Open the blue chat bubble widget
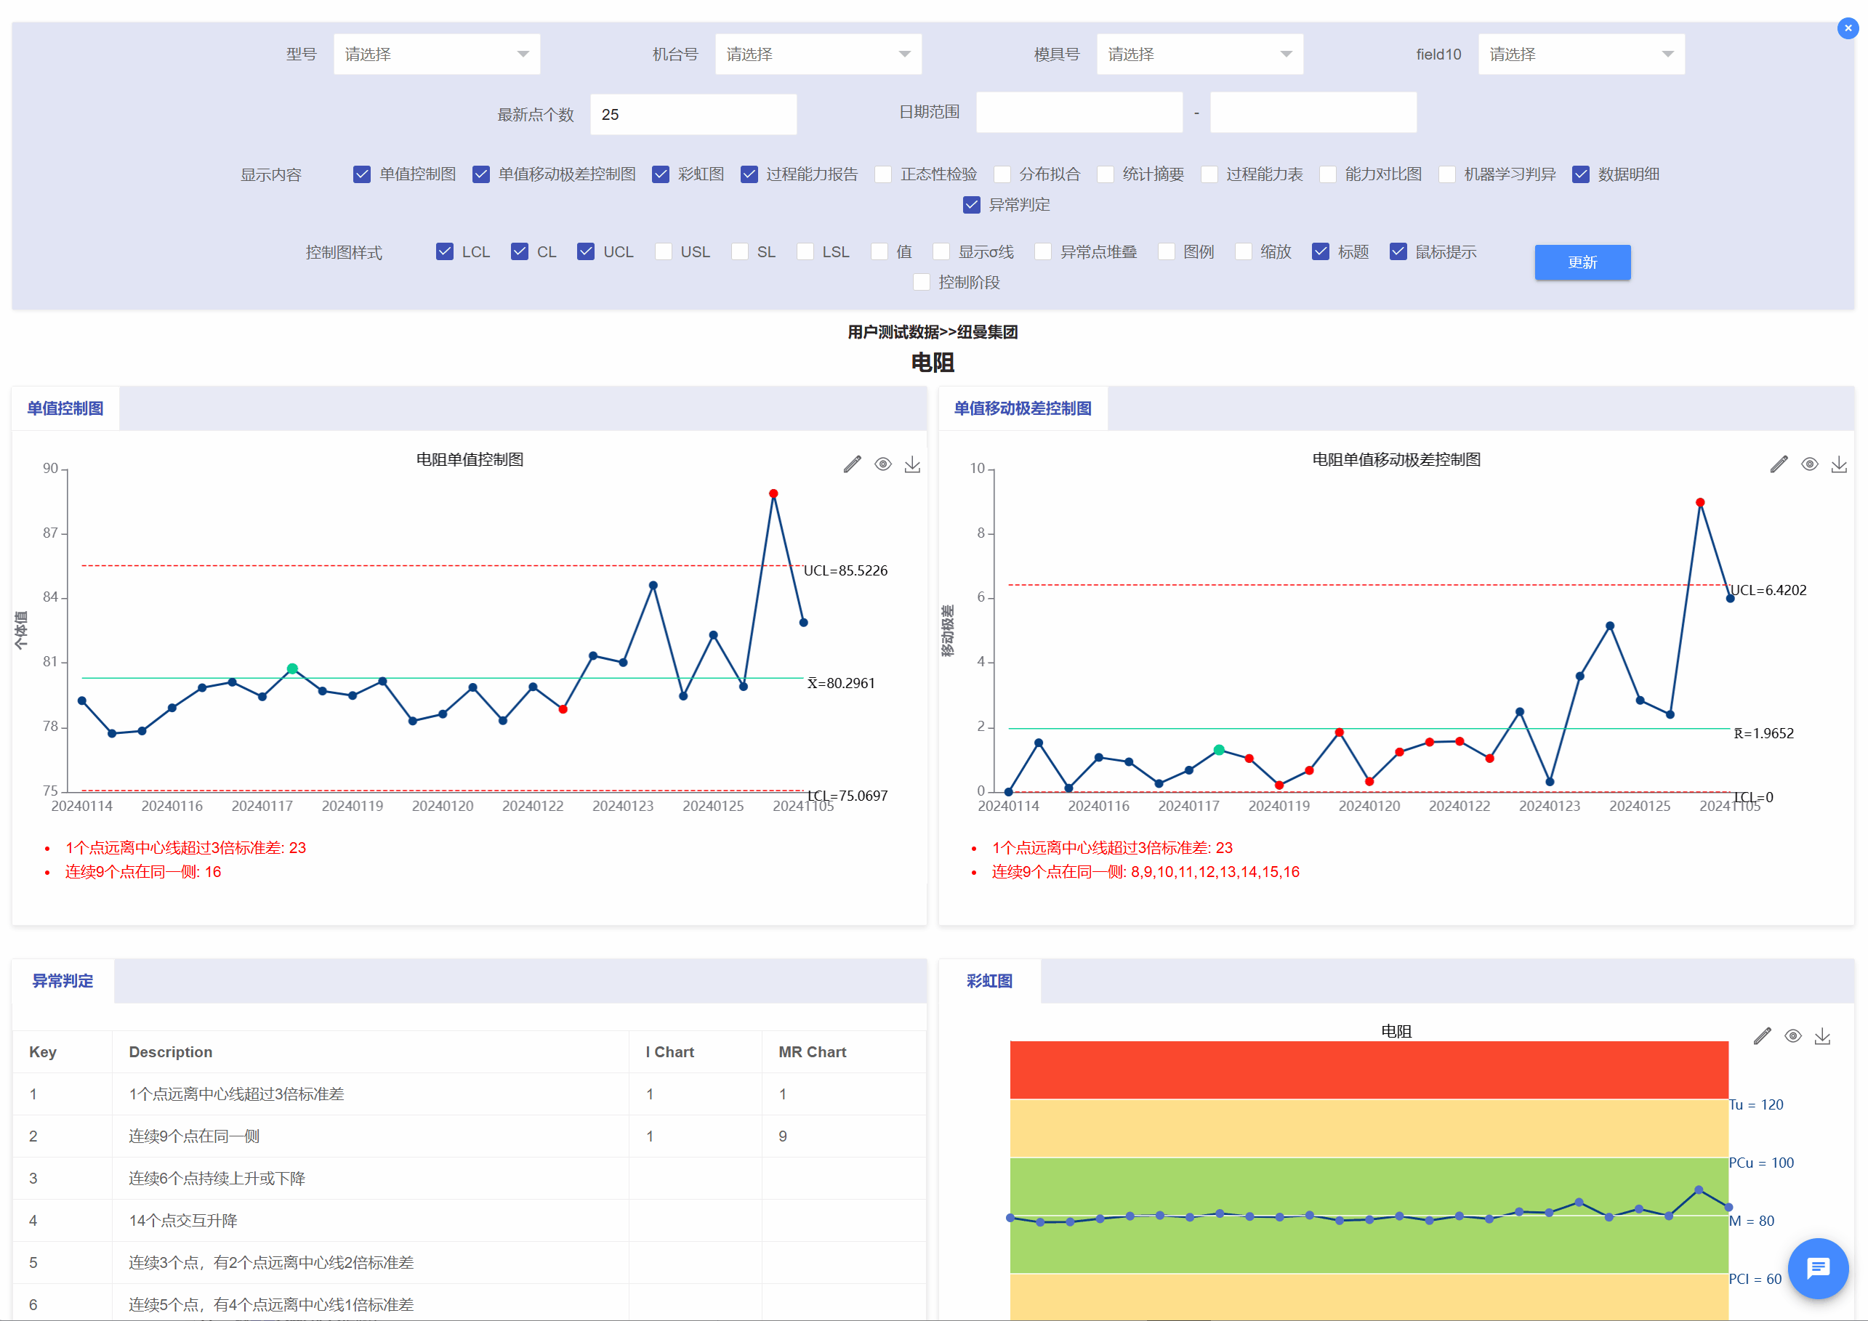 pyautogui.click(x=1818, y=1268)
